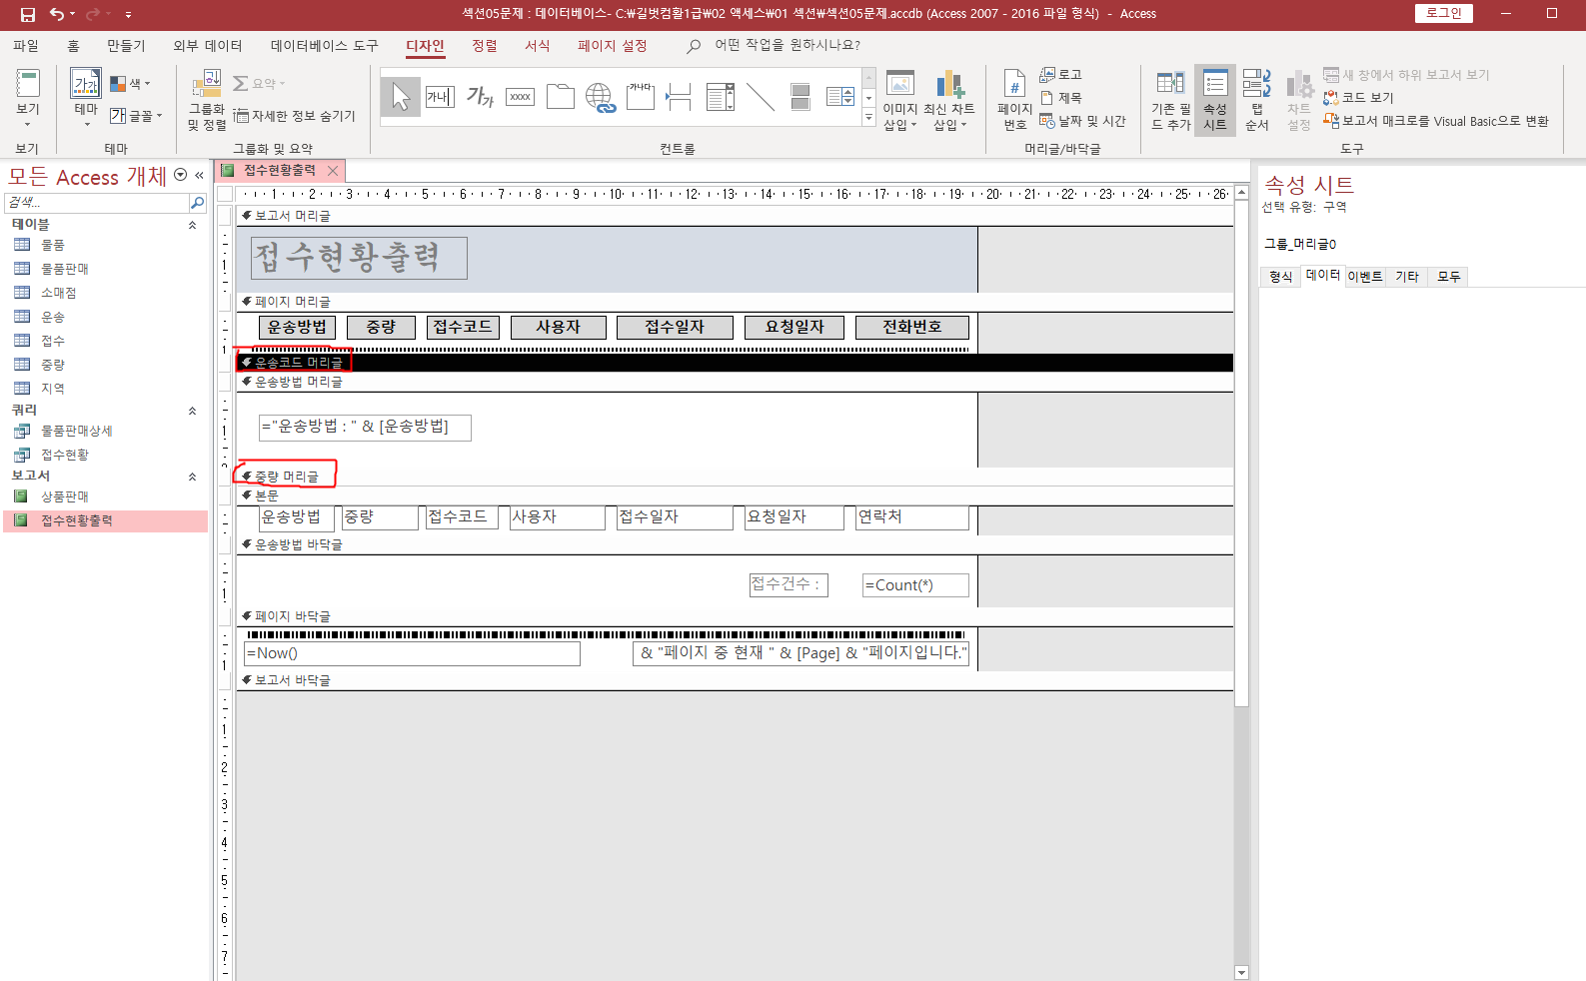Choose the Hyperlink globe control
1586x981 pixels.
coord(600,97)
